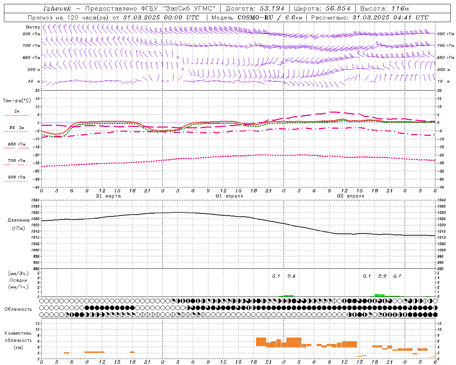
Task: Click the '0.4' precipitation amount value
Action: click(x=291, y=276)
